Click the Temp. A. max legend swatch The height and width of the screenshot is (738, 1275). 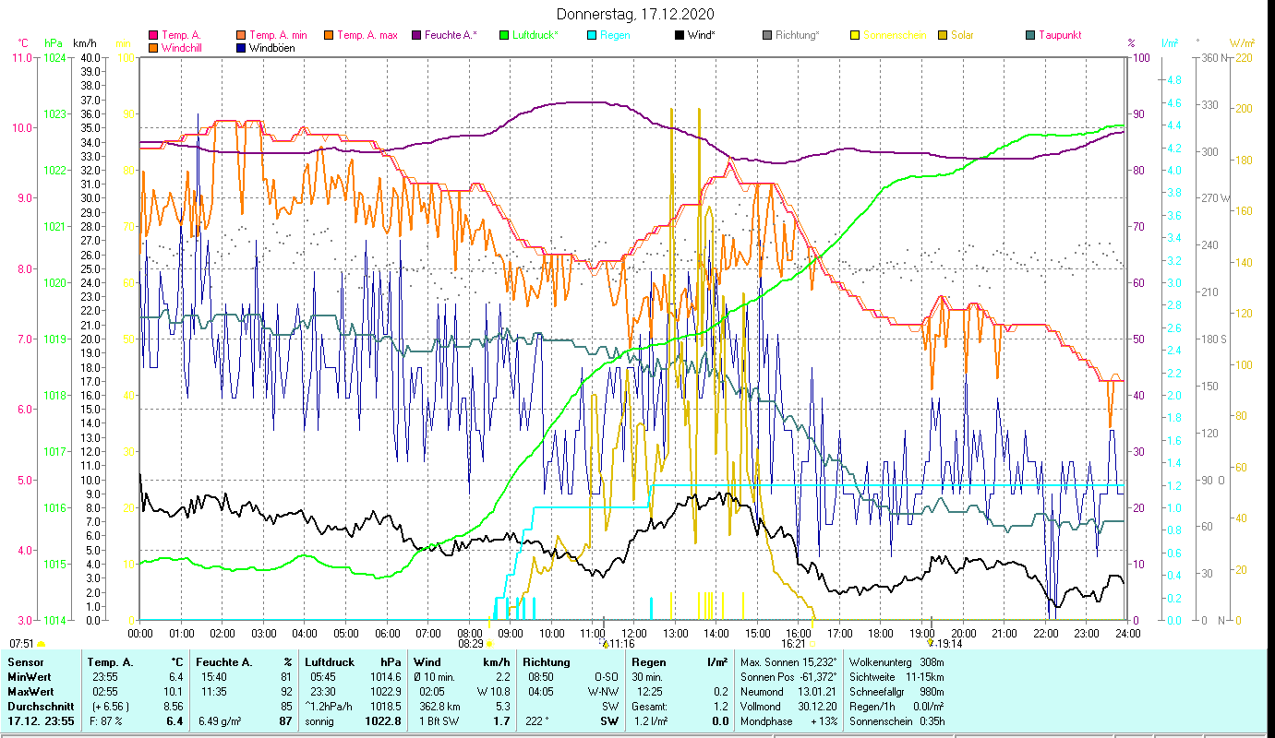(x=328, y=36)
